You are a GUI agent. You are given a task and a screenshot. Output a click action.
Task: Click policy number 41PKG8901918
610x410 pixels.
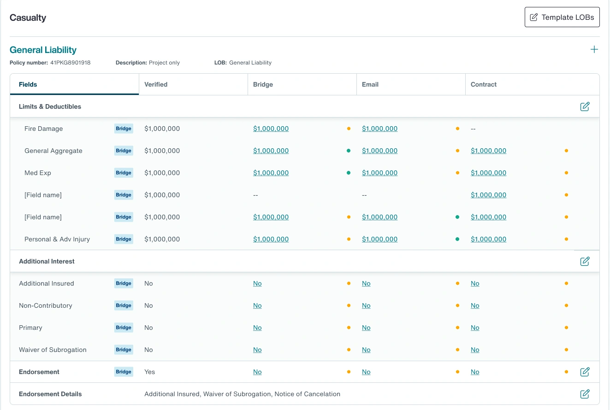click(x=70, y=63)
